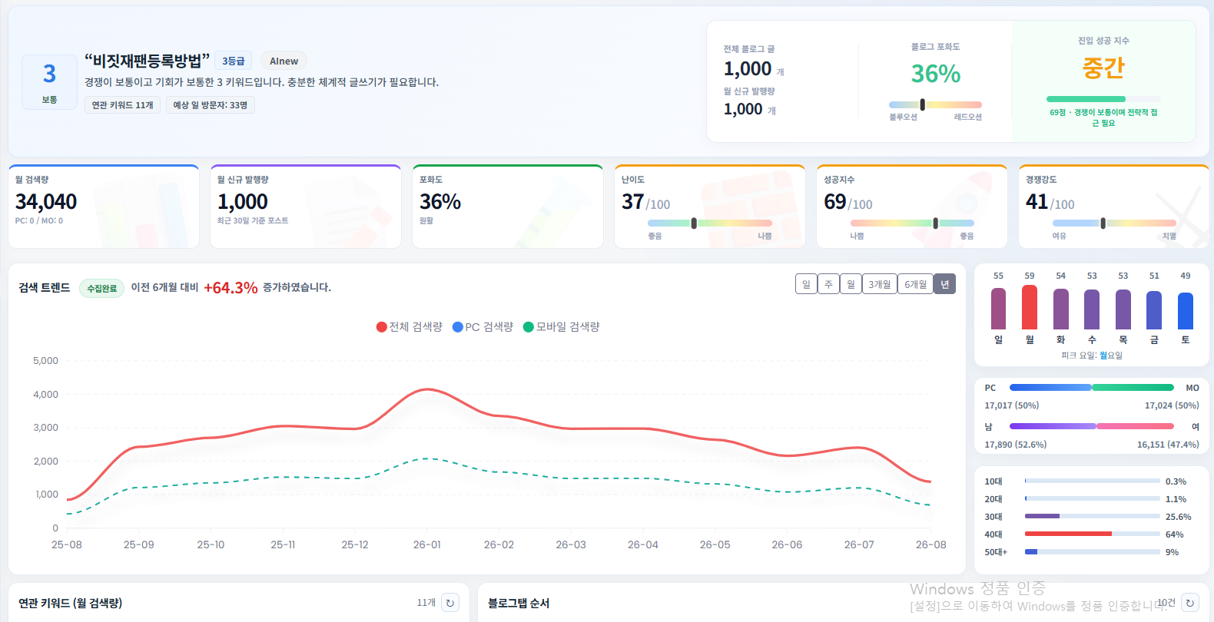Switch the trend chart to 6개월
Image resolution: width=1214 pixels, height=622 pixels.
pyautogui.click(x=915, y=284)
